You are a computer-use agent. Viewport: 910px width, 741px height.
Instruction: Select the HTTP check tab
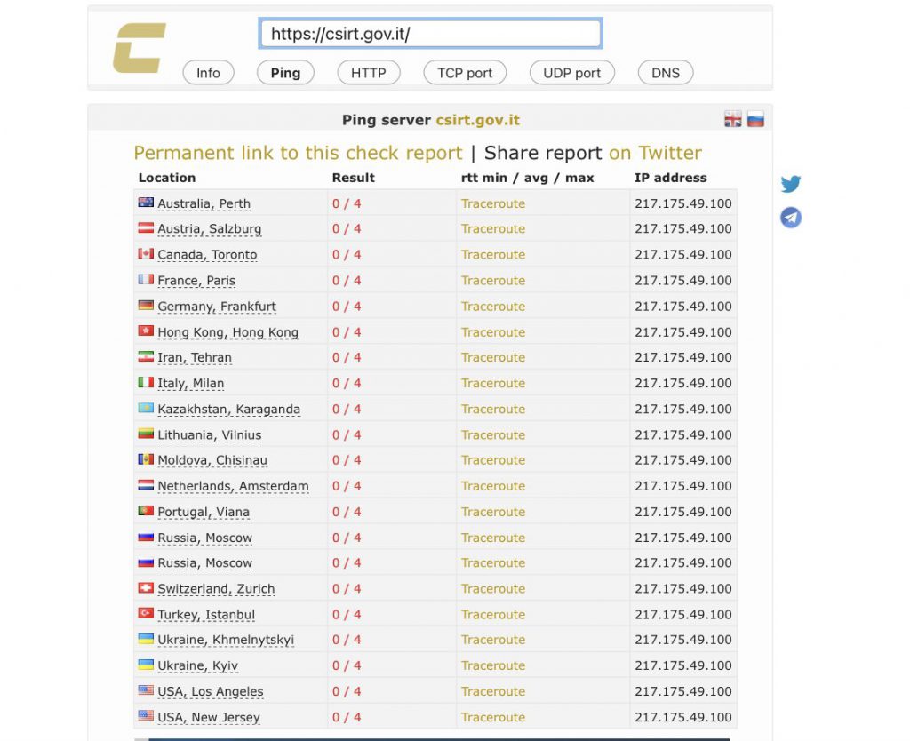pyautogui.click(x=369, y=73)
